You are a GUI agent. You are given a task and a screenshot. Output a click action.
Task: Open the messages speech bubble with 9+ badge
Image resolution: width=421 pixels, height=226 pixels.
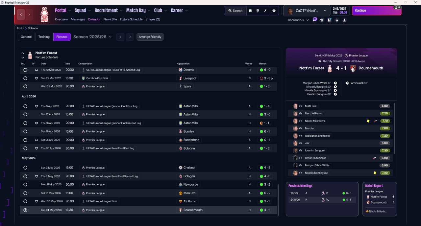(x=315, y=20)
